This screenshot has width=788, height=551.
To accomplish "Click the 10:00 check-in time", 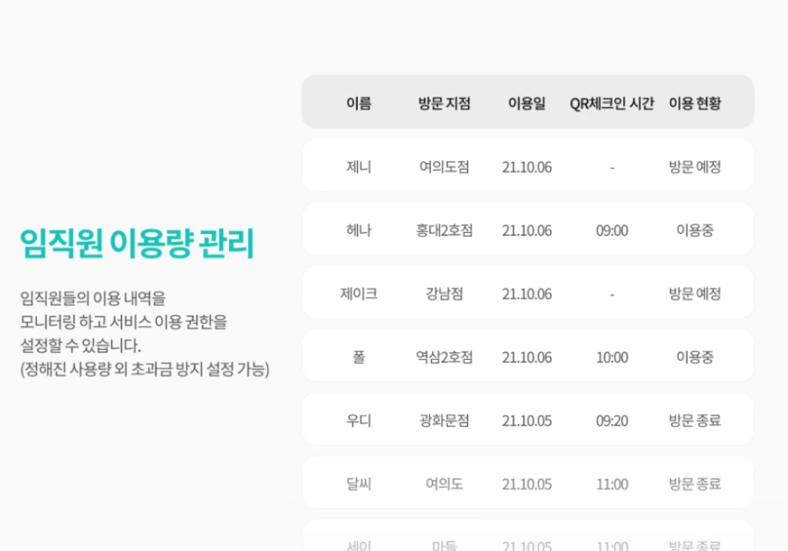I will pyautogui.click(x=611, y=358).
